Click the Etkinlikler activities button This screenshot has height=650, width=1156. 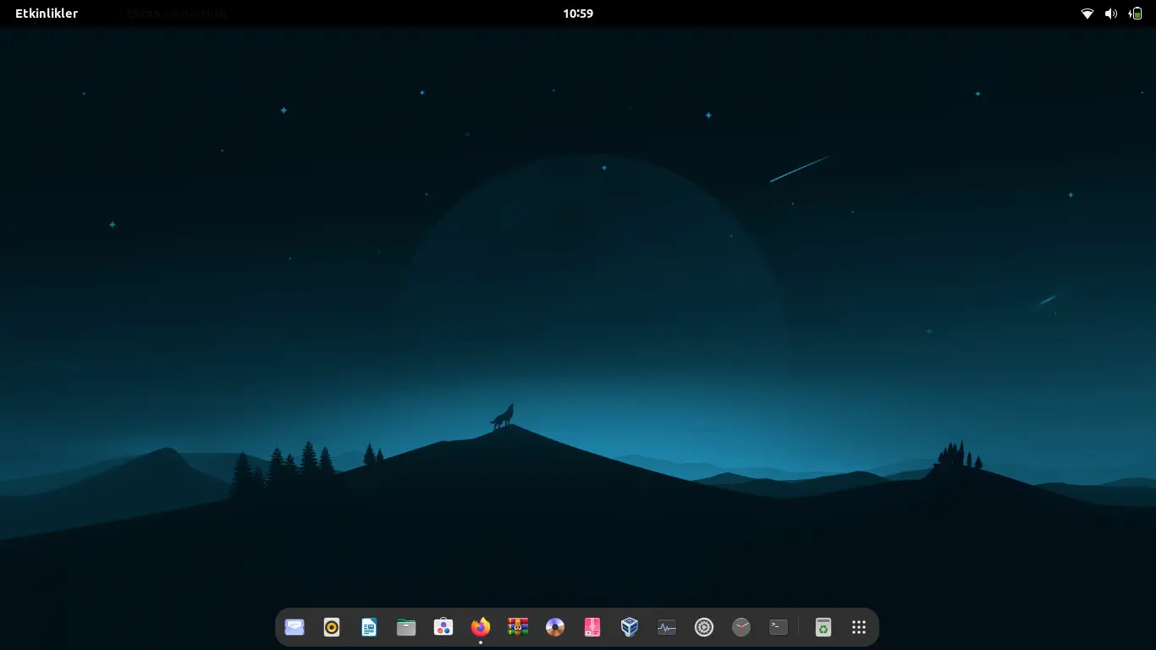47,14
